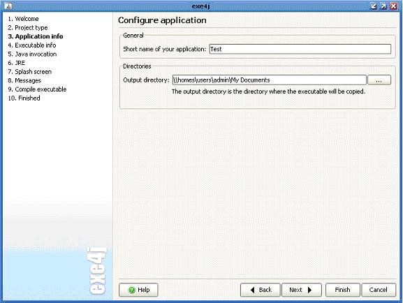Click the green Help question mark icon

coord(132,290)
